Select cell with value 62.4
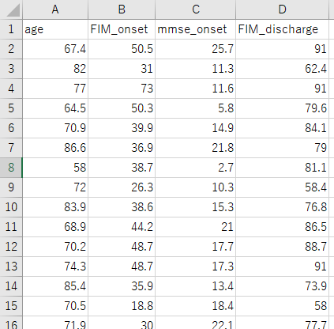 click(282, 69)
